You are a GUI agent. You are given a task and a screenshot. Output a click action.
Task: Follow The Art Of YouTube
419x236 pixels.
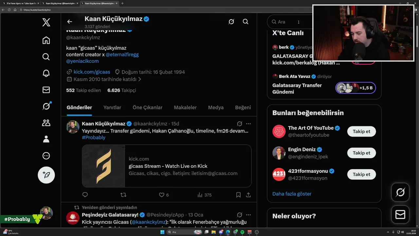pos(361,131)
